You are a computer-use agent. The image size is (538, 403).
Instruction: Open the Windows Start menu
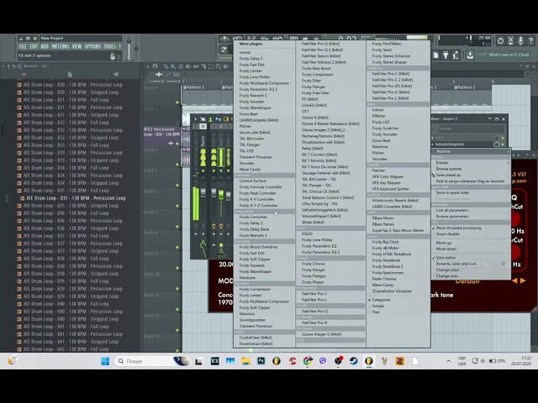pos(105,361)
